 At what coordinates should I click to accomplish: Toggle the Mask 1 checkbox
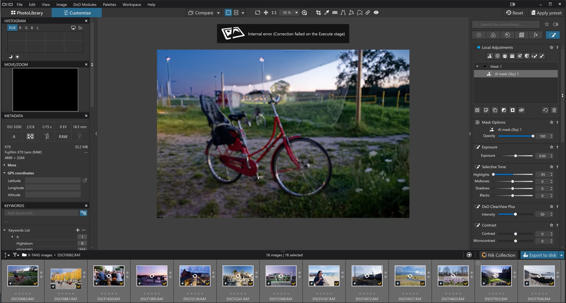485,67
